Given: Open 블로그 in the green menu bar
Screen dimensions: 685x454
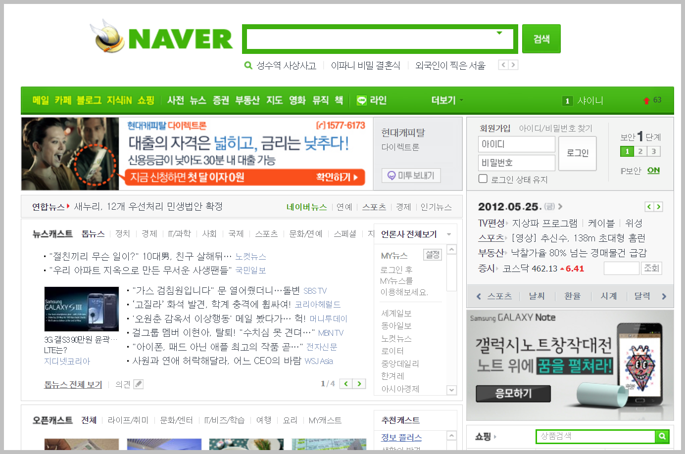Looking at the screenshot, I should point(89,100).
